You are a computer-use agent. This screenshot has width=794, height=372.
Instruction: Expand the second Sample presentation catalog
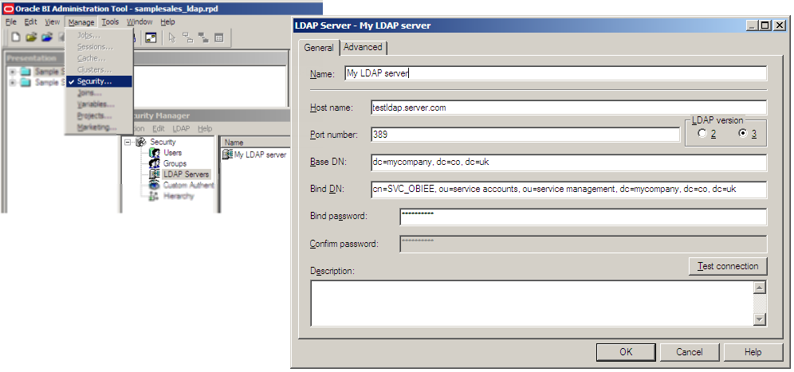[12, 83]
